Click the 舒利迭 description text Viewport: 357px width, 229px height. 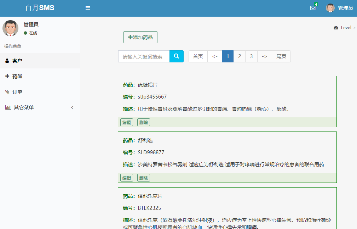click(x=231, y=165)
